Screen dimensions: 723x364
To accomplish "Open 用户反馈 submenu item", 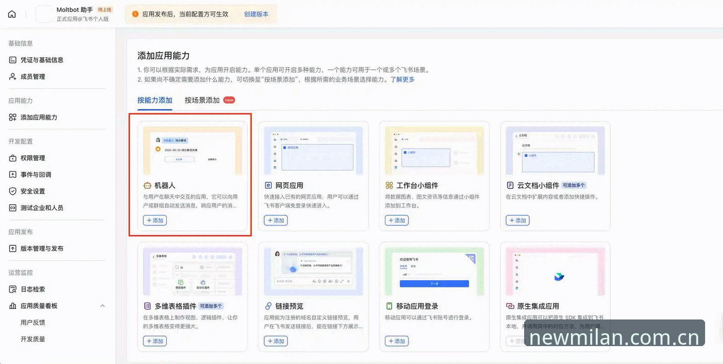I will point(33,323).
